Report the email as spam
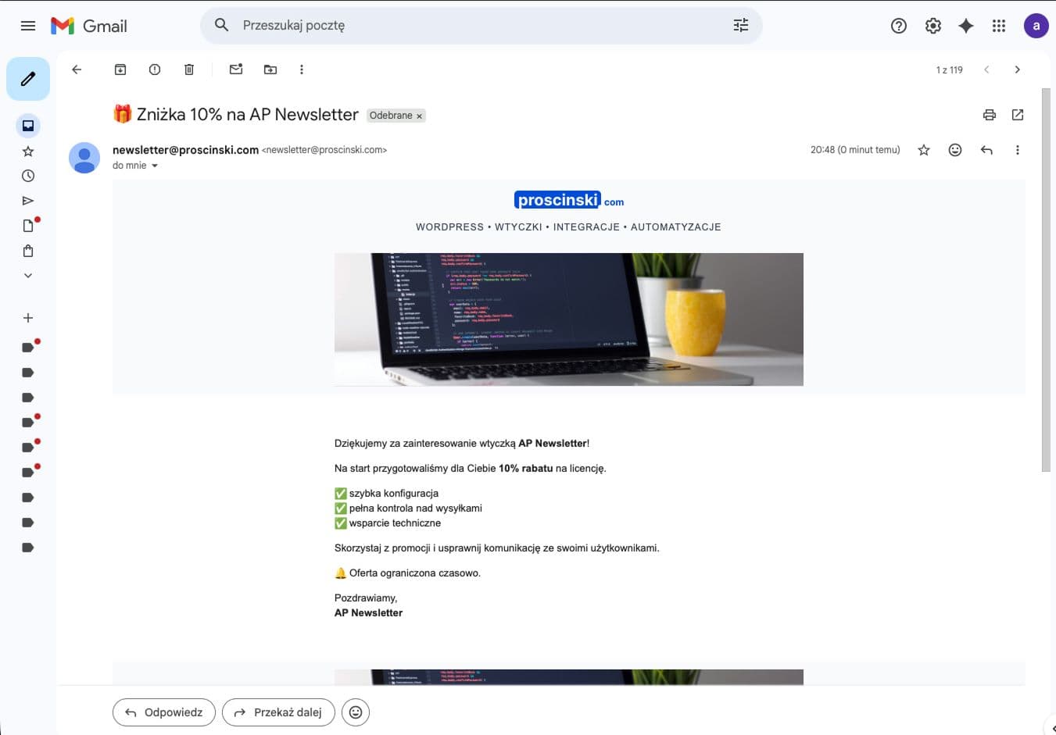1056x735 pixels. 154,70
